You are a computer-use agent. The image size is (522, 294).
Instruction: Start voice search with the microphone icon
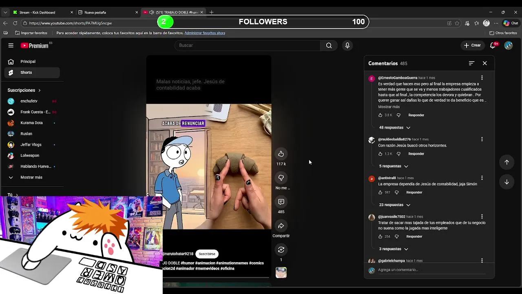347,45
